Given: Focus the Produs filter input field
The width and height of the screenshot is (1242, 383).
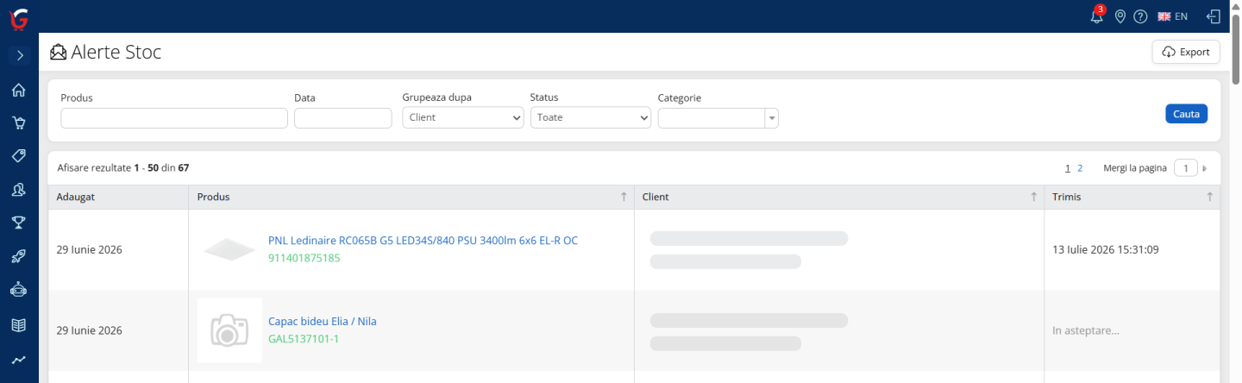Looking at the screenshot, I should point(174,118).
